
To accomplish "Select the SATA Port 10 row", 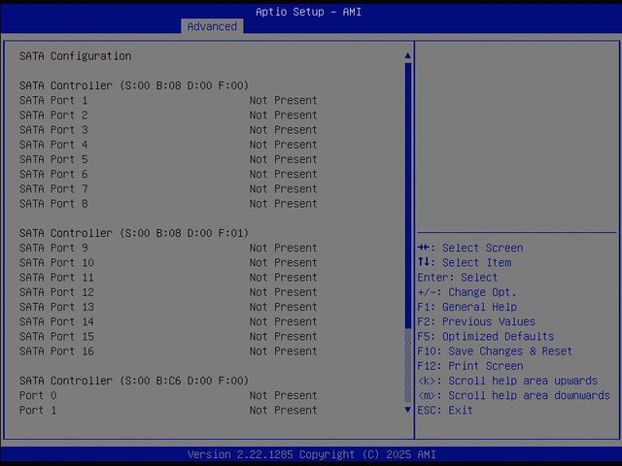I will 168,263.
